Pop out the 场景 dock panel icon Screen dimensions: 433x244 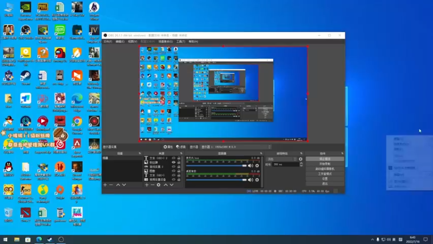[140, 153]
